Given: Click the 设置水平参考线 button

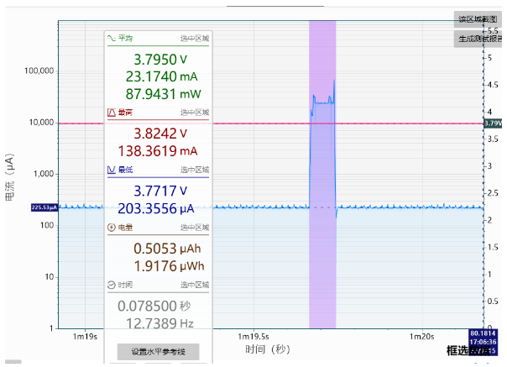Looking at the screenshot, I should pyautogui.click(x=158, y=352).
